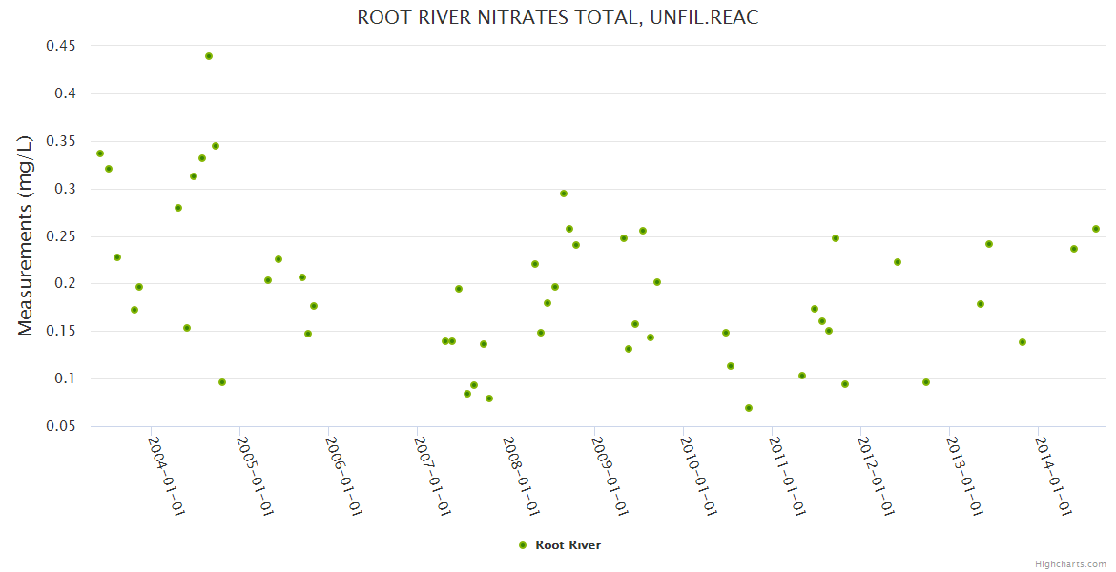Click the late-2013 point near 0.14
This screenshot has width=1116, height=572.
1023,342
